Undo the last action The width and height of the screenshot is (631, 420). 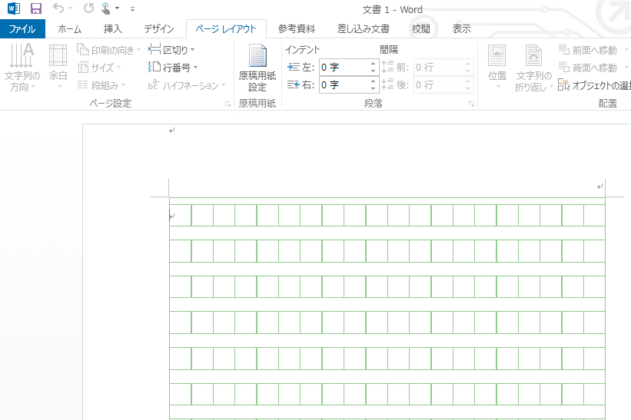tap(58, 8)
